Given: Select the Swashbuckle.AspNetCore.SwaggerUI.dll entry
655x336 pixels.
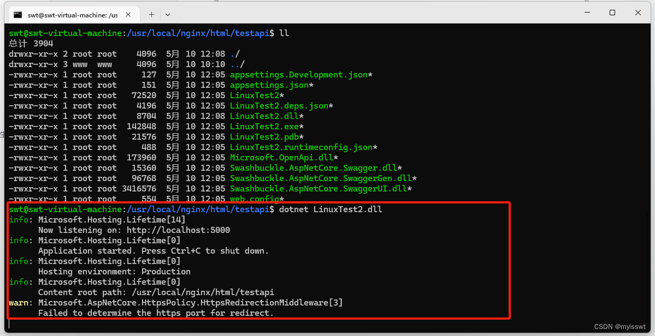Looking at the screenshot, I should pyautogui.click(x=319, y=188).
